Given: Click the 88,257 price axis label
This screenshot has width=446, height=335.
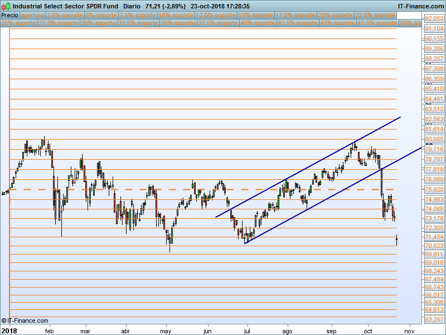Looking at the screenshot, I should click(x=434, y=59).
